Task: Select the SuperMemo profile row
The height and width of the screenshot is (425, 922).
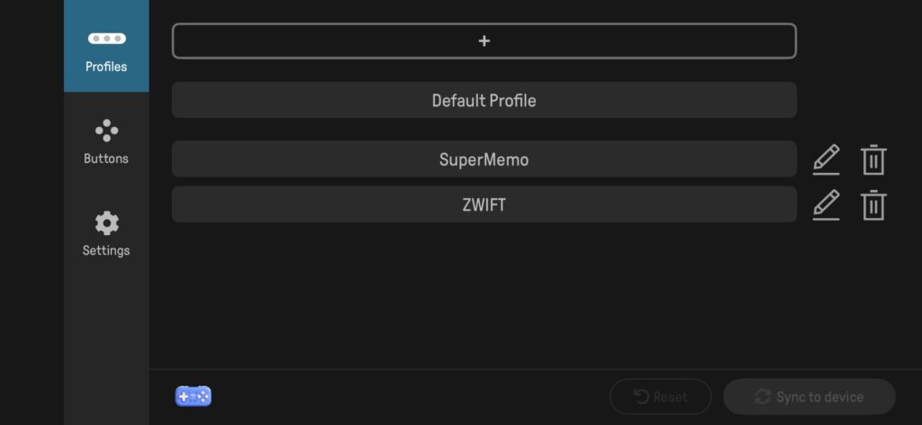Action: pyautogui.click(x=484, y=159)
